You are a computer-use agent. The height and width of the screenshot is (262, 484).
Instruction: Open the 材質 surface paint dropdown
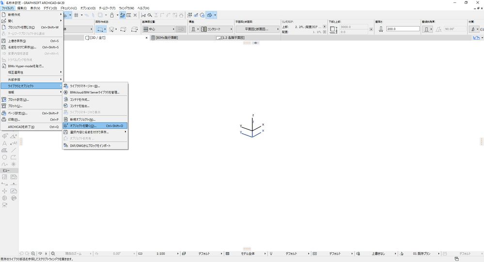[474, 29]
